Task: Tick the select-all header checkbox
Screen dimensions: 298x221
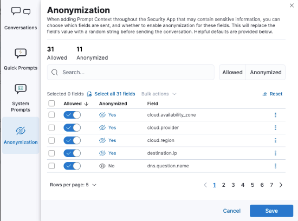Action: [x=51, y=103]
